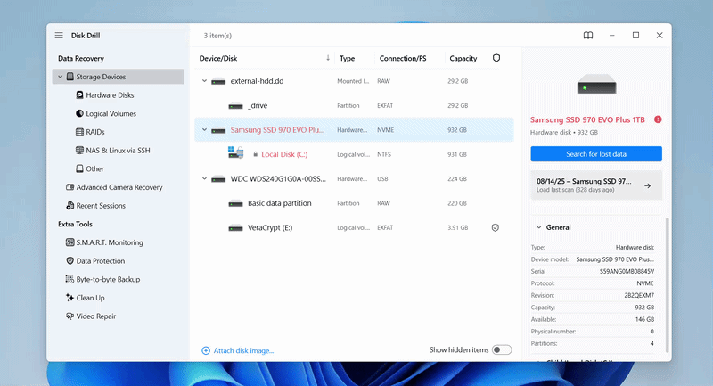Click the lock icon beside Local Disk (C:)

coord(255,154)
